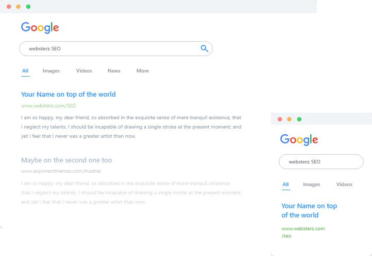The width and height of the screenshot is (372, 256).
Task: Click the Google logo in the small window
Action: [x=299, y=140]
